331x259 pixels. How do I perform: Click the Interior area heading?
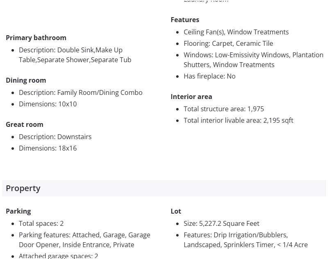(x=191, y=97)
